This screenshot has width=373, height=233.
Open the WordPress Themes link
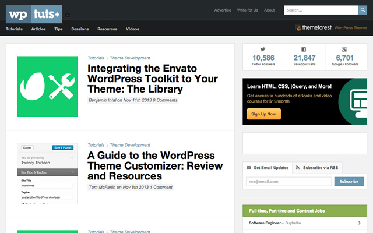pos(351,28)
